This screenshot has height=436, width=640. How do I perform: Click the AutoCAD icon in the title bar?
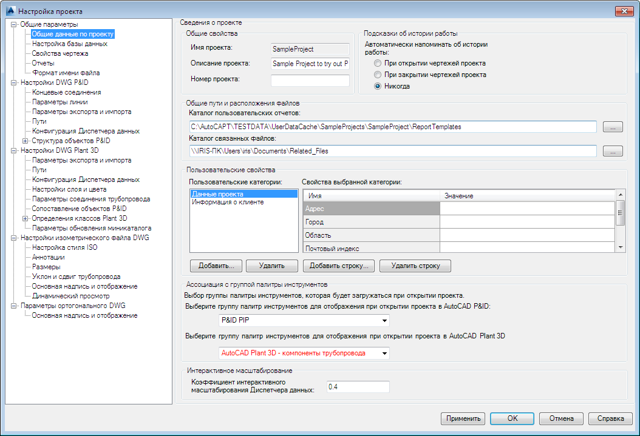[10, 10]
